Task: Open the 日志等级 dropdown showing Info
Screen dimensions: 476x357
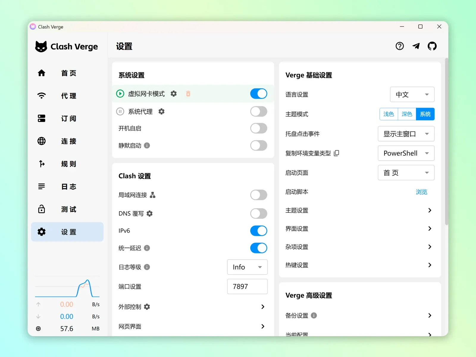Action: point(247,267)
